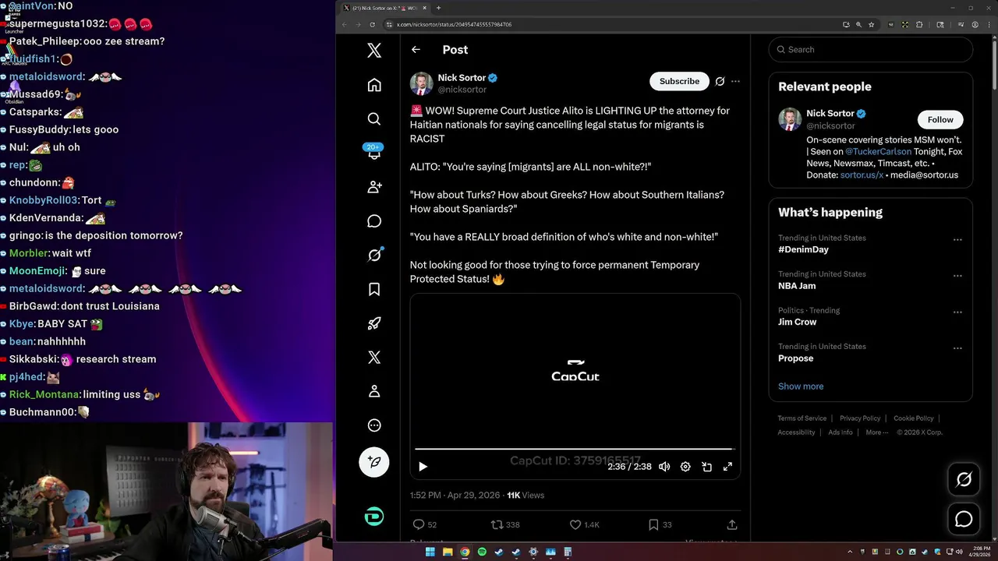The height and width of the screenshot is (561, 998).
Task: Open video settings gear
Action: click(x=685, y=467)
